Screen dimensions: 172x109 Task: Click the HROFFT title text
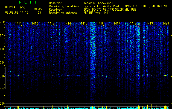point(28,2)
